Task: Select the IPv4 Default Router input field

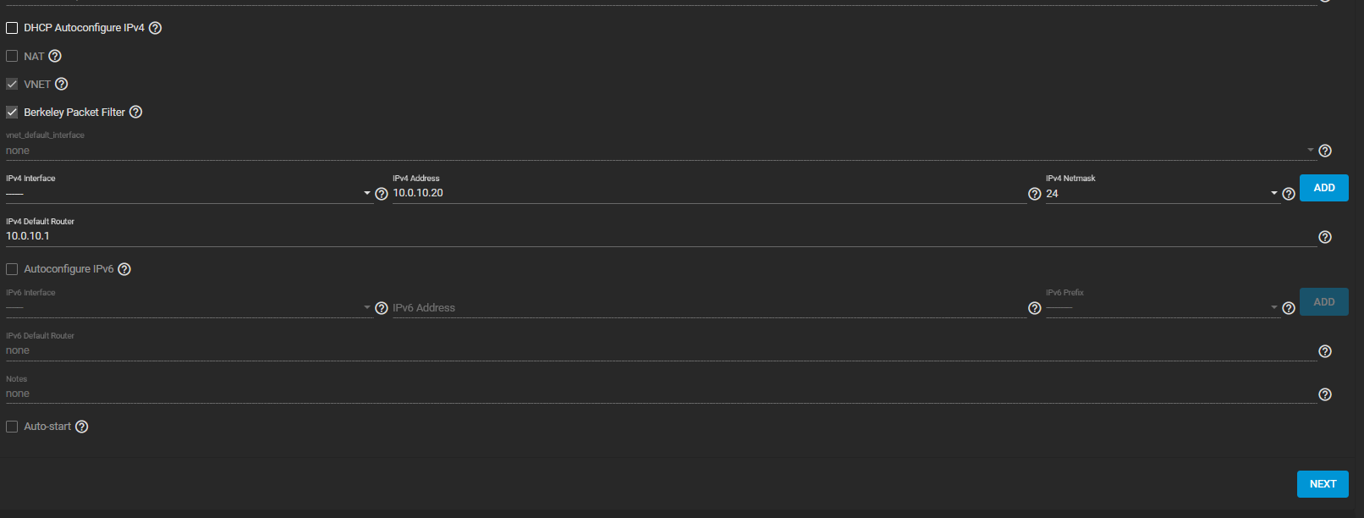Action: click(x=661, y=236)
